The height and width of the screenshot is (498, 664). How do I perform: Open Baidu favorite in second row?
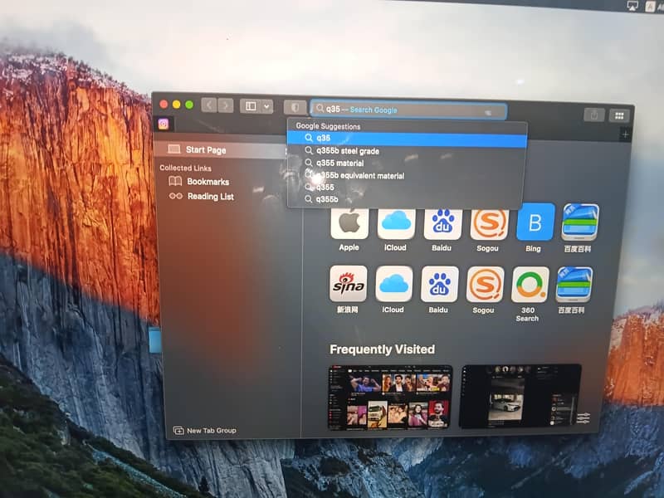[439, 285]
